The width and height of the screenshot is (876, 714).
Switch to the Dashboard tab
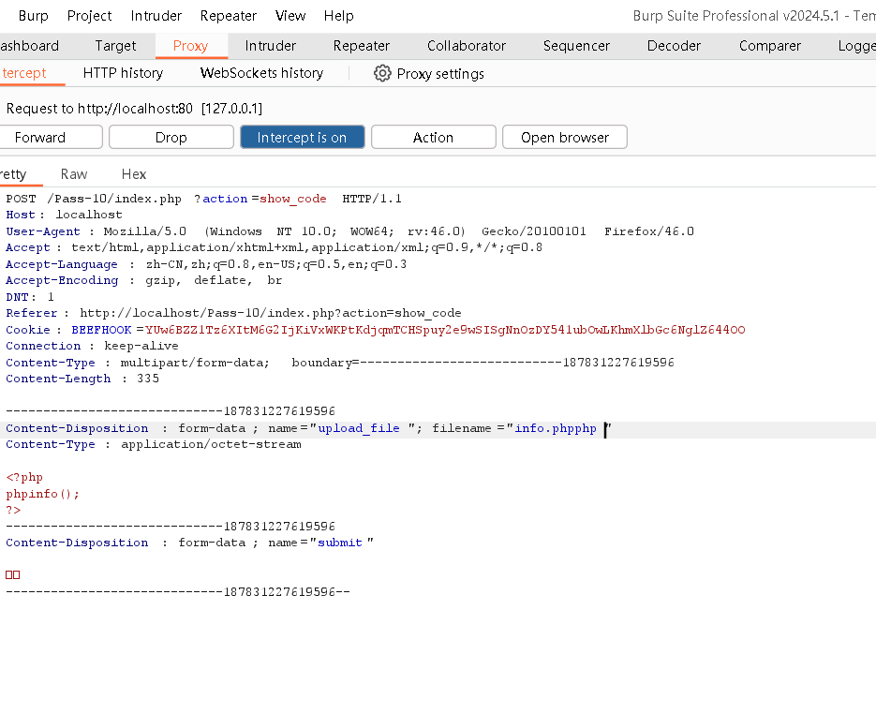(x=29, y=46)
